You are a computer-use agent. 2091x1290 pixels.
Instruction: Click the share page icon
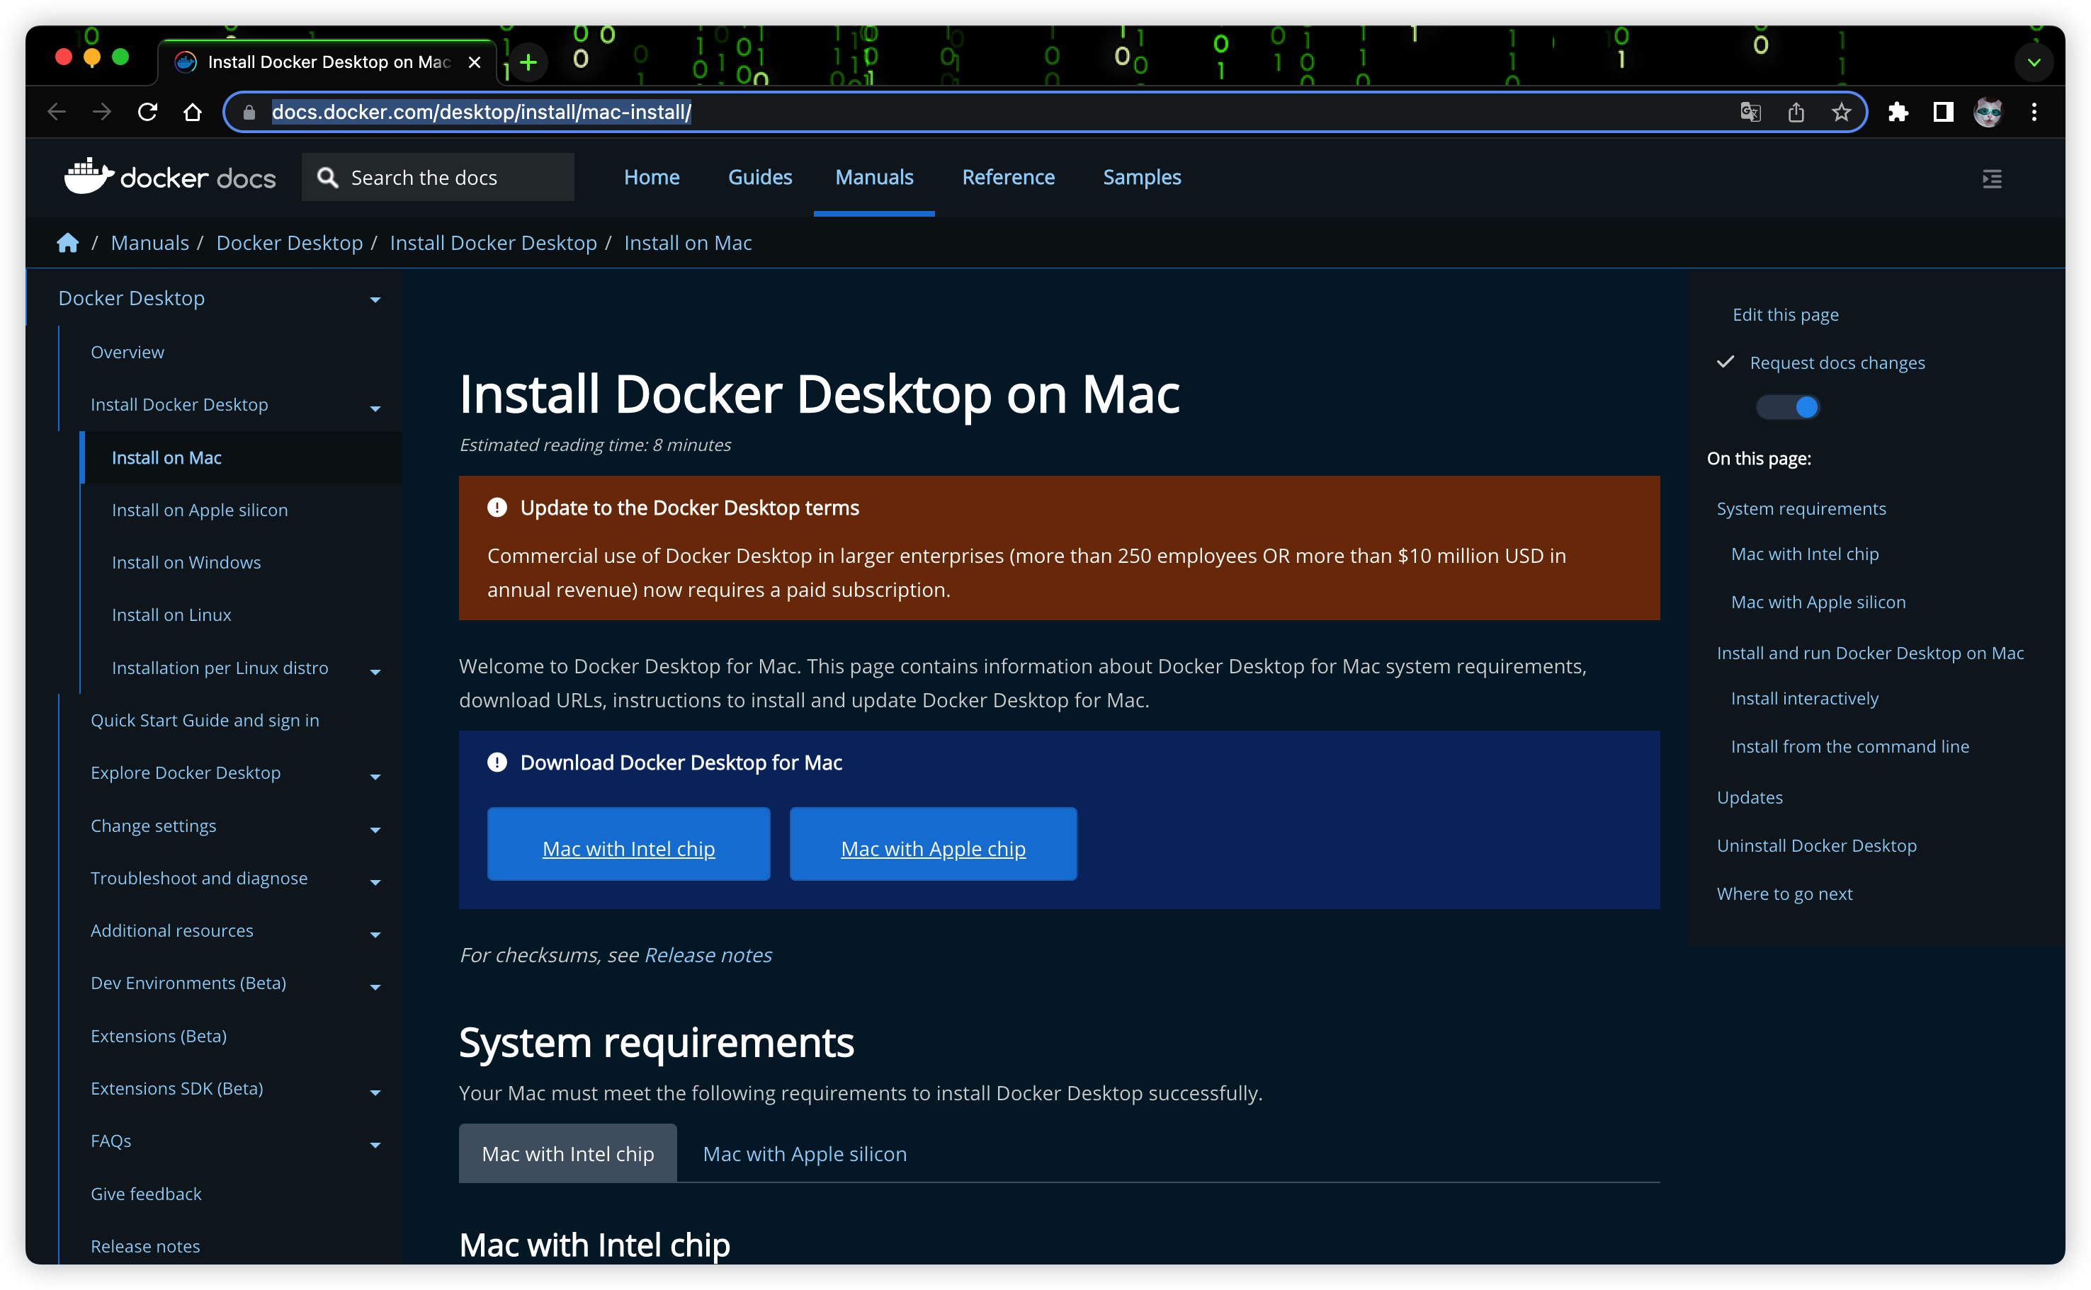coord(1796,112)
